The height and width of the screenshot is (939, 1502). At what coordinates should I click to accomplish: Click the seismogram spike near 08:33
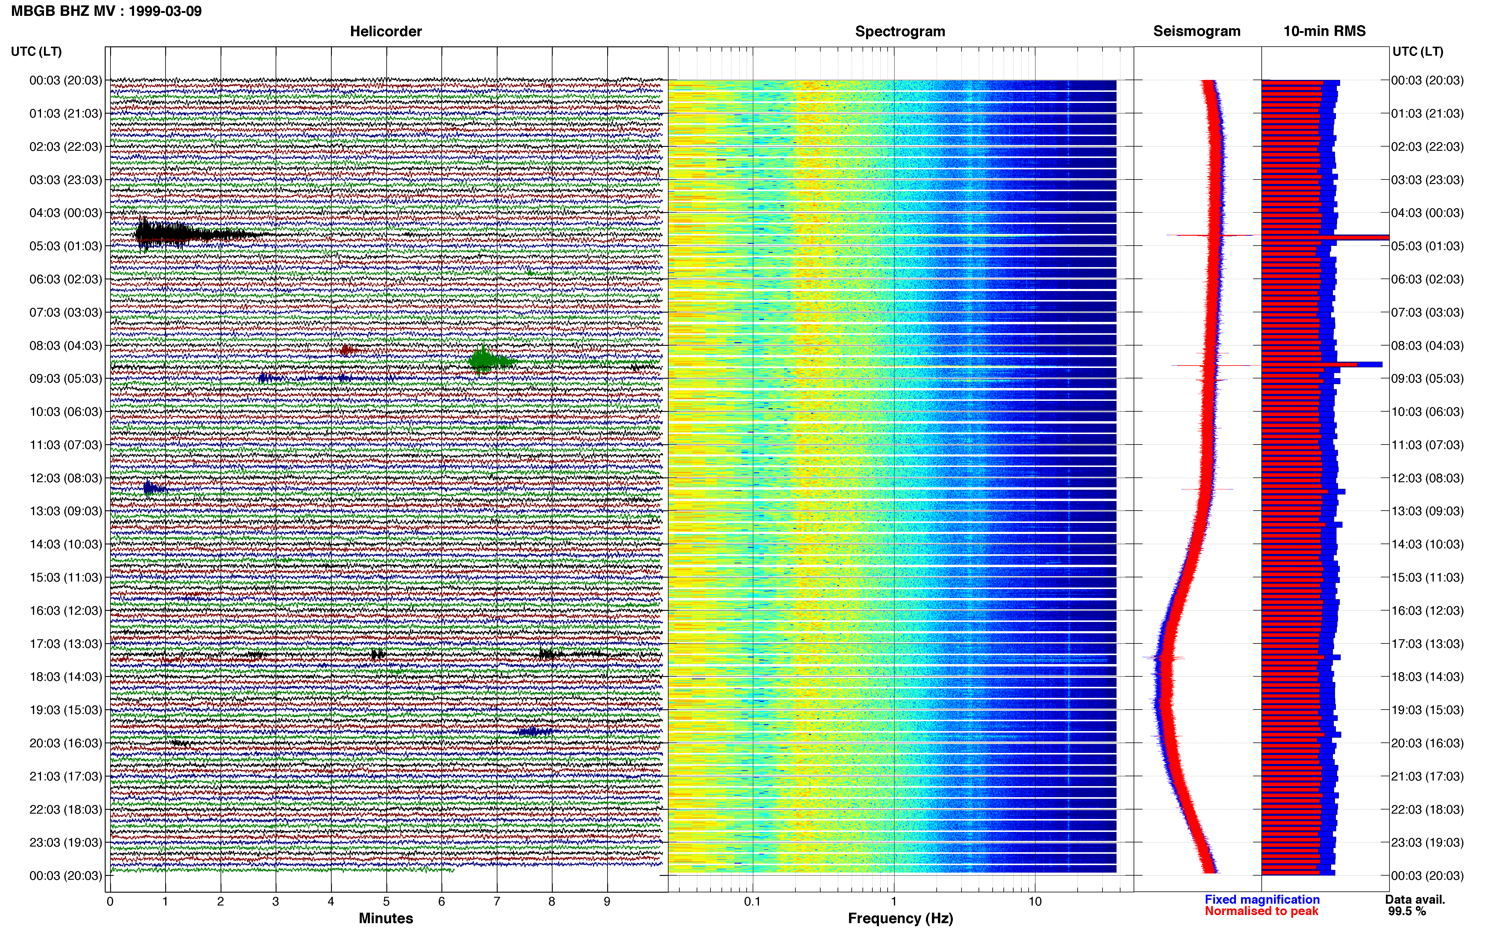pos(1211,365)
